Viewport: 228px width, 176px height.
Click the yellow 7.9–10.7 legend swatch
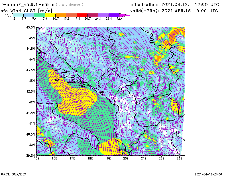pos(50,15)
